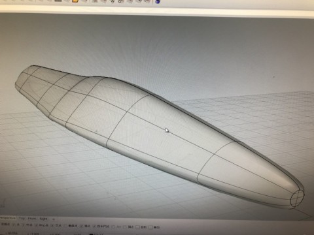Open the Right viewport tab

[x=43, y=219]
